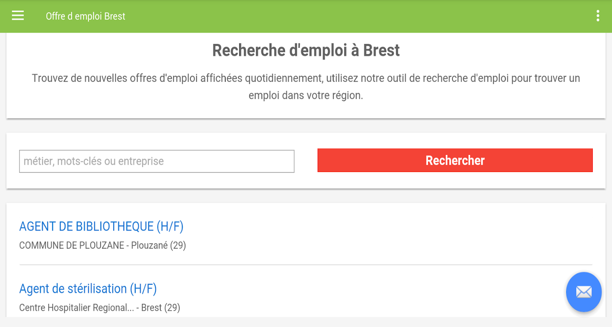
Task: Click the divider line between the job listings
Action: coord(306,265)
